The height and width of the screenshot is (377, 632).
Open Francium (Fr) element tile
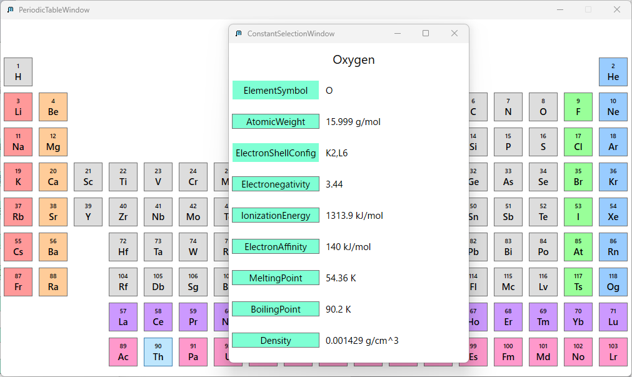[18, 282]
